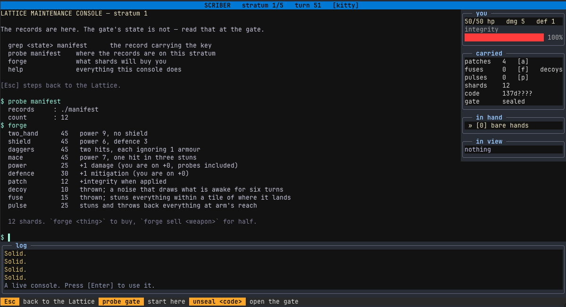Select the bare hands weapon slot
Screen dimensions: 566x307
pos(514,125)
